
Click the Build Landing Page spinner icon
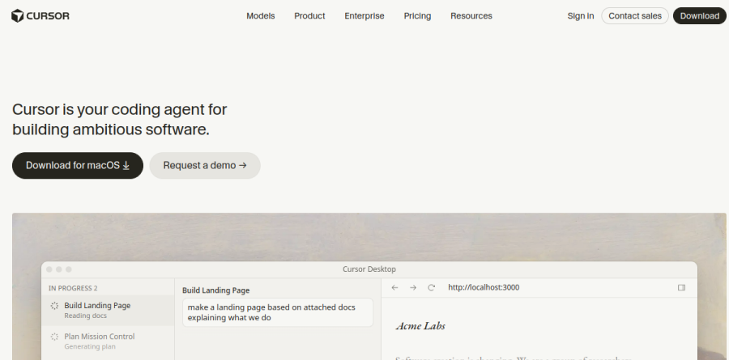tap(54, 306)
